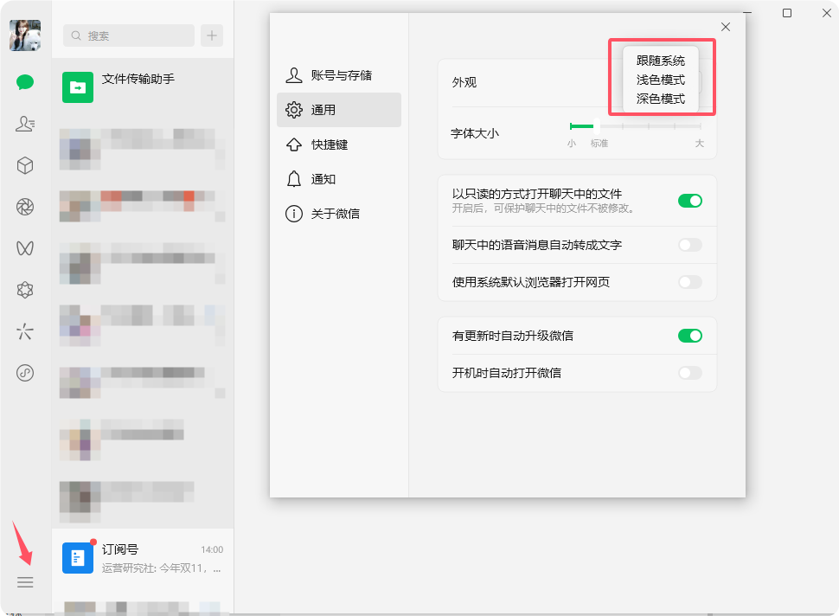Viewport: 839px width, 616px height.
Task: Choose 跟随系统 in the appearance menu
Action: (x=661, y=61)
